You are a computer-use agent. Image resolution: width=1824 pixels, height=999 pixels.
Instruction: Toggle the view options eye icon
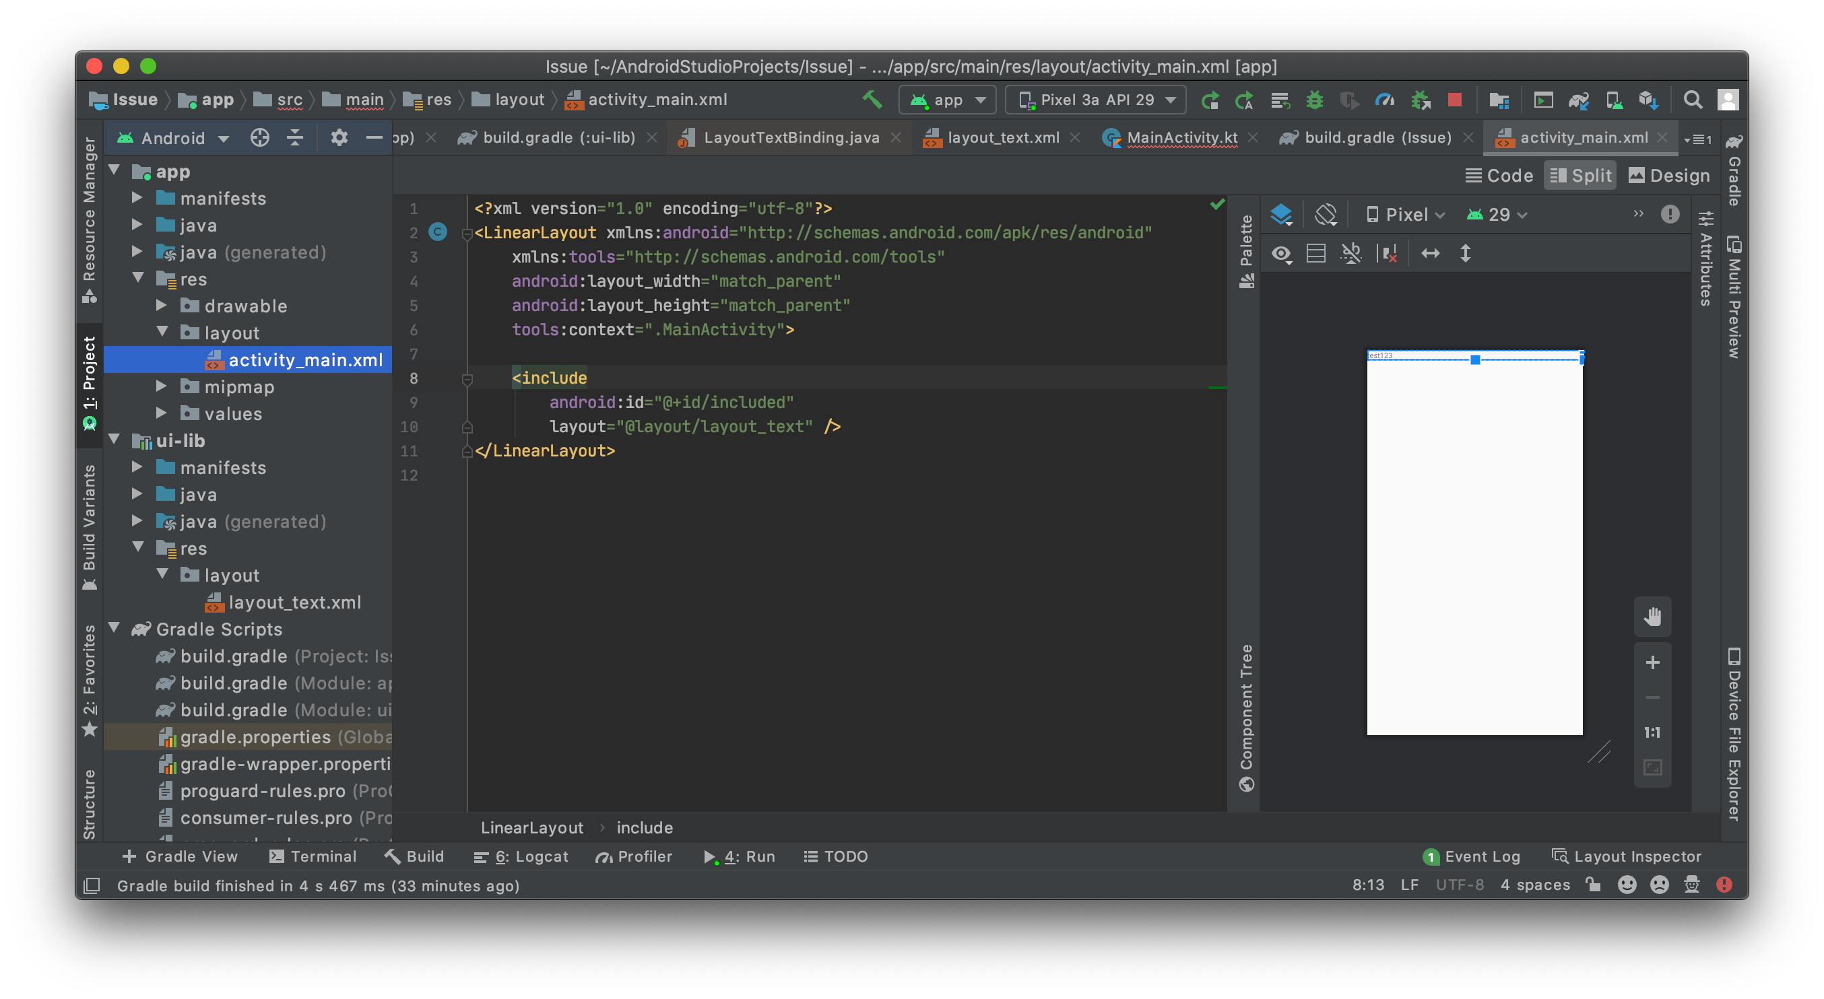pyautogui.click(x=1281, y=253)
